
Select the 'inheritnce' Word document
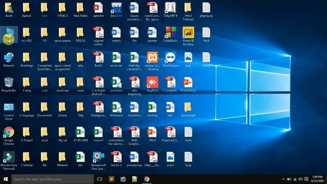tap(134, 109)
